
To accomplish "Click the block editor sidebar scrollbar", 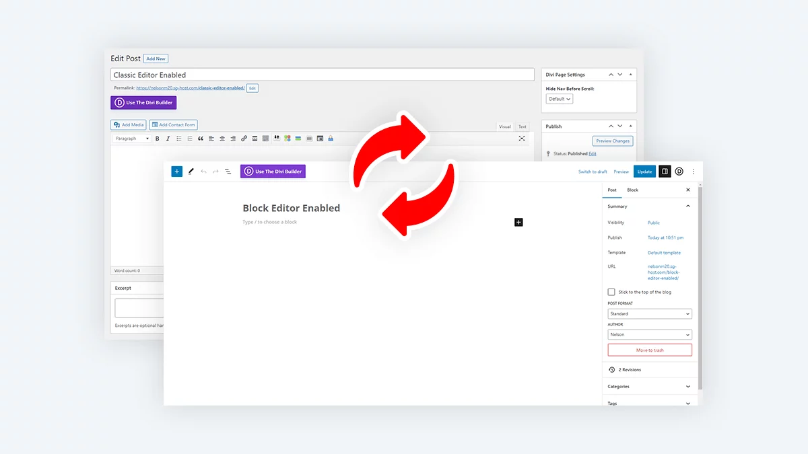I will pyautogui.click(x=700, y=289).
